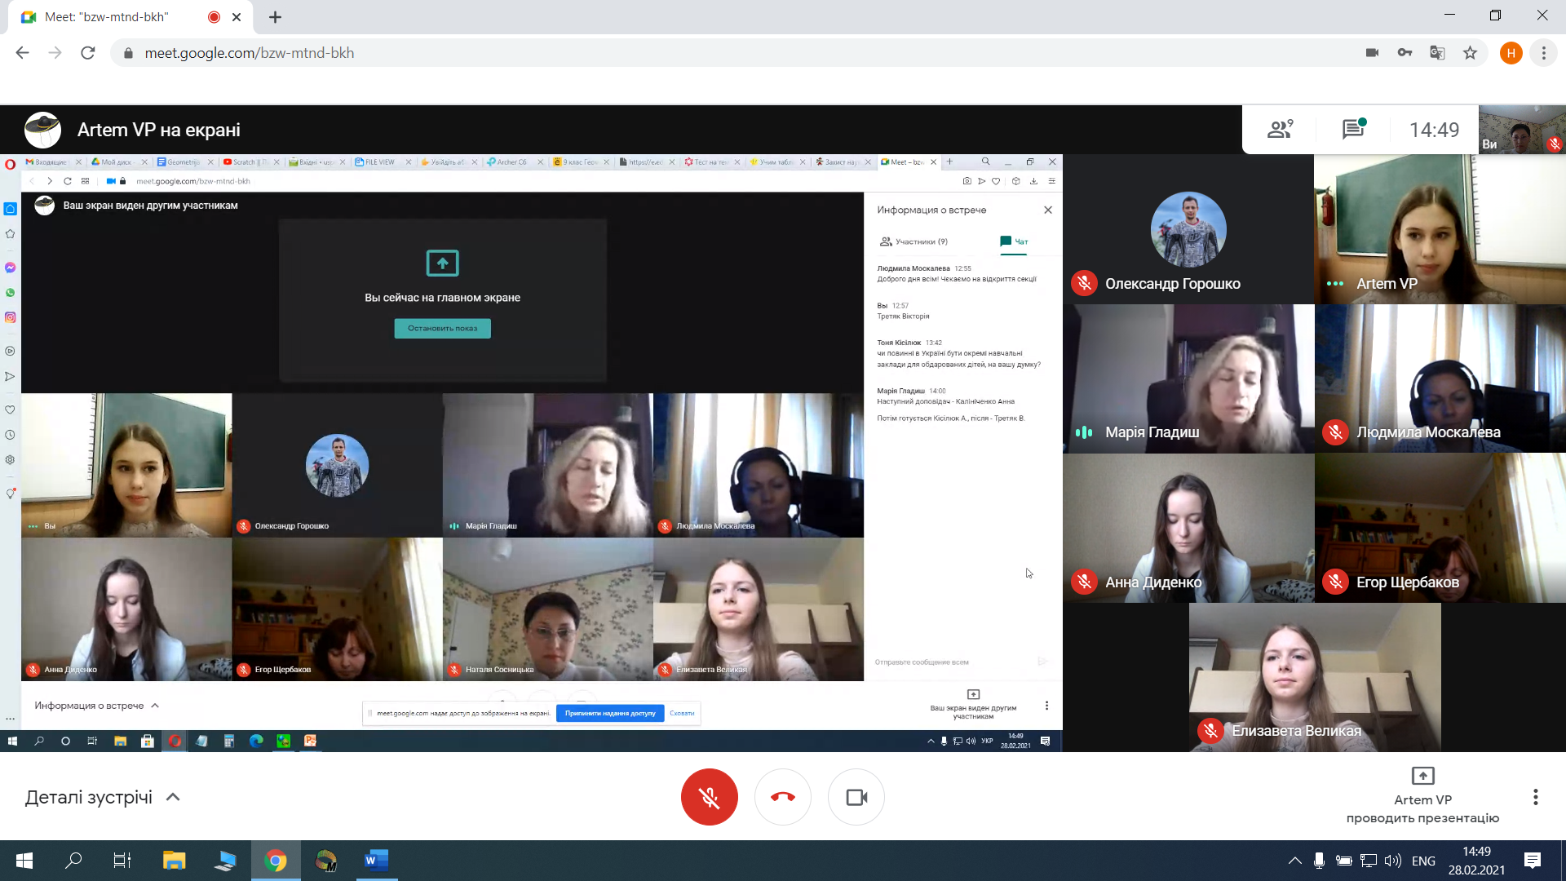Open the chat messages icon

tap(1353, 129)
